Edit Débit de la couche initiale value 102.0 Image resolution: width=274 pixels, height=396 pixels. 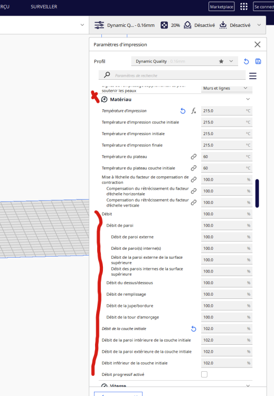pos(226,328)
